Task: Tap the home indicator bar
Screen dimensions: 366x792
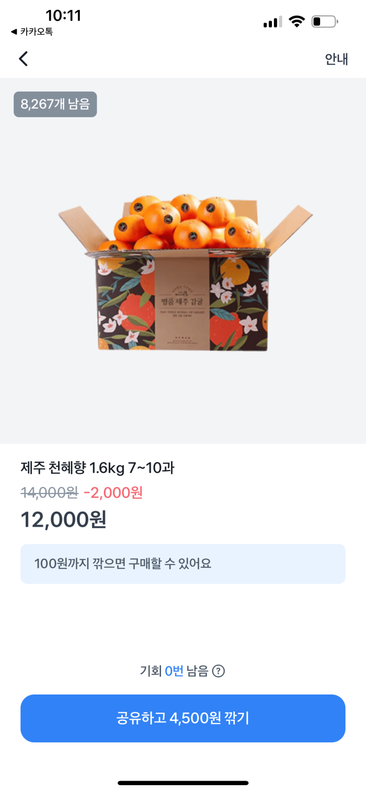Action: (183, 783)
